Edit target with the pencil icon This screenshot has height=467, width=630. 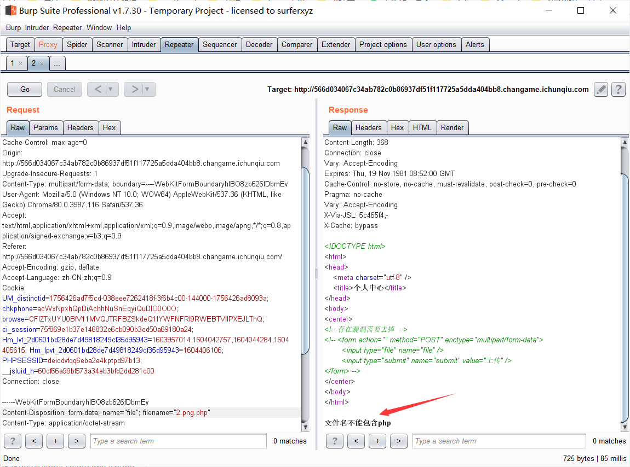tap(600, 90)
